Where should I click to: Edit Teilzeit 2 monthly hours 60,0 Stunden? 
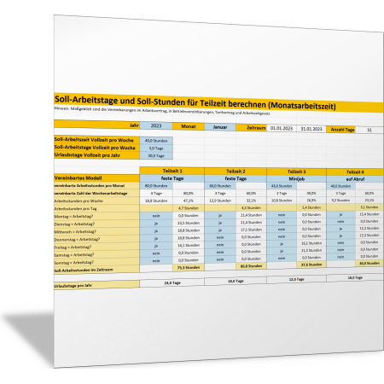220,186
